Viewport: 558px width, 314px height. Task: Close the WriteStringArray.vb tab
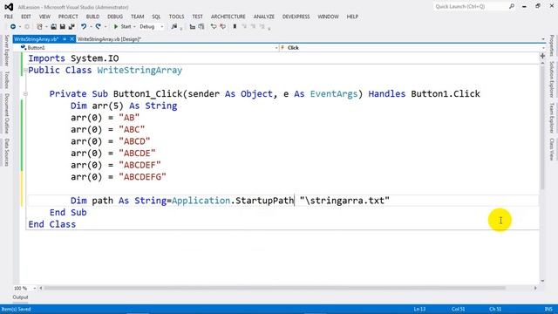[x=71, y=39]
